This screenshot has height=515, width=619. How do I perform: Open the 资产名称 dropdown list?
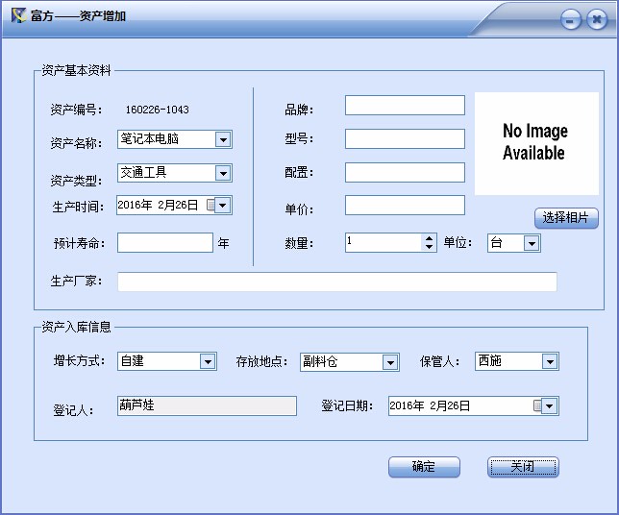[x=223, y=140]
